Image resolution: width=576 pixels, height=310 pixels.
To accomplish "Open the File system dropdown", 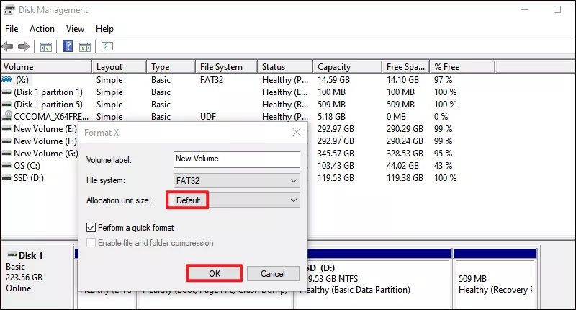I will coord(237,180).
